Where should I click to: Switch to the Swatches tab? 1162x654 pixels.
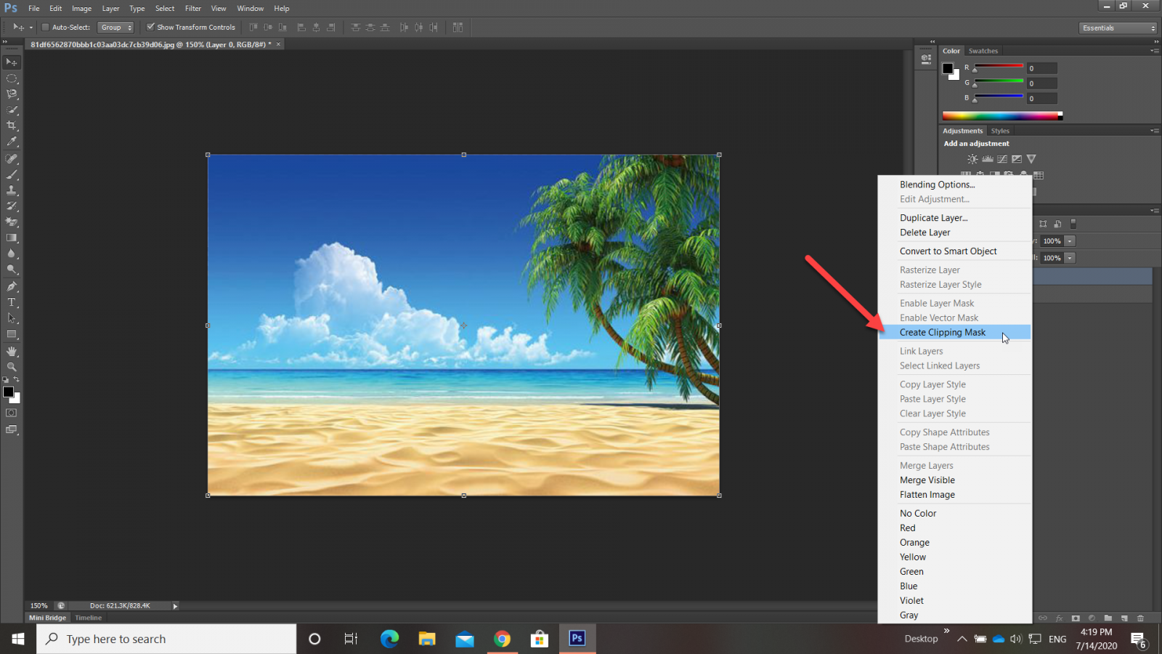coord(983,51)
